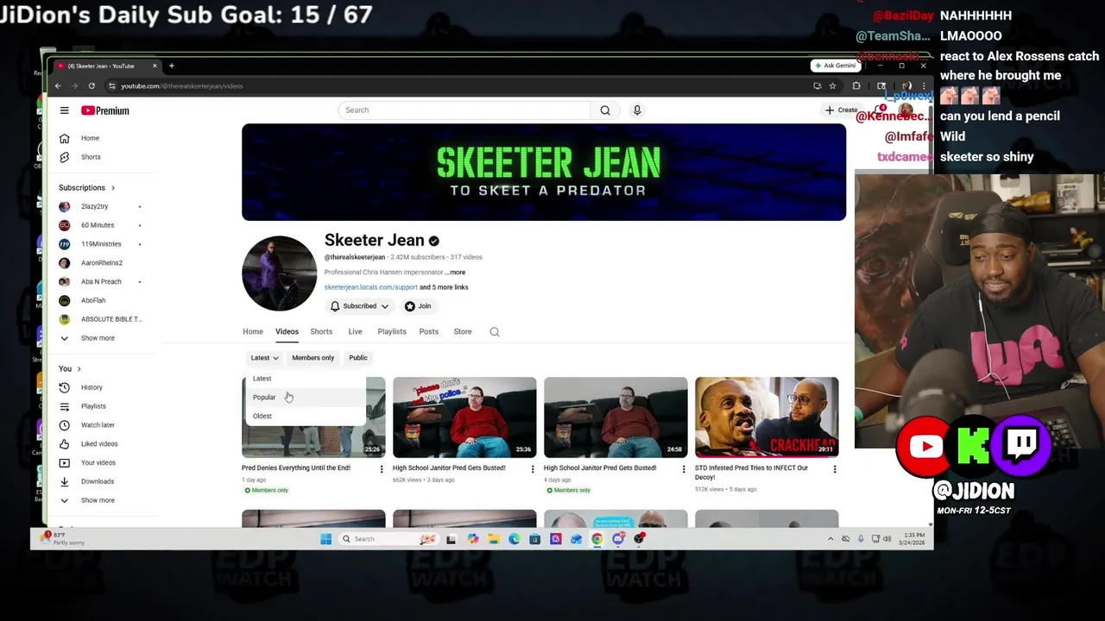The width and height of the screenshot is (1105, 621).
Task: Switch to the Posts tab
Action: click(429, 331)
